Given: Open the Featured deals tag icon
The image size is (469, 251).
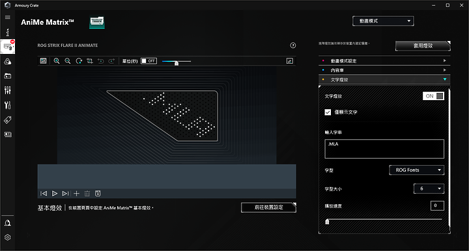Looking at the screenshot, I should (7, 120).
